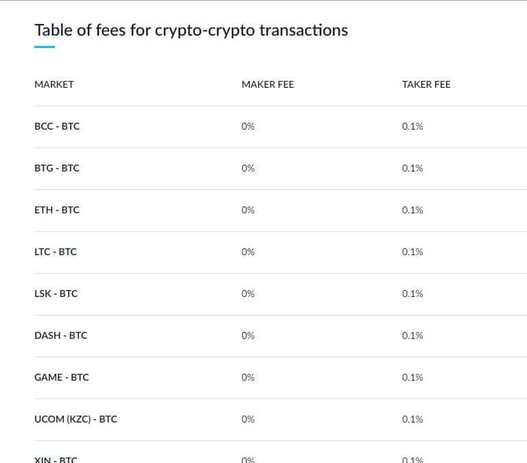This screenshot has height=463, width=527.
Task: Choose the LSK - BTC market row
Action: click(x=56, y=294)
